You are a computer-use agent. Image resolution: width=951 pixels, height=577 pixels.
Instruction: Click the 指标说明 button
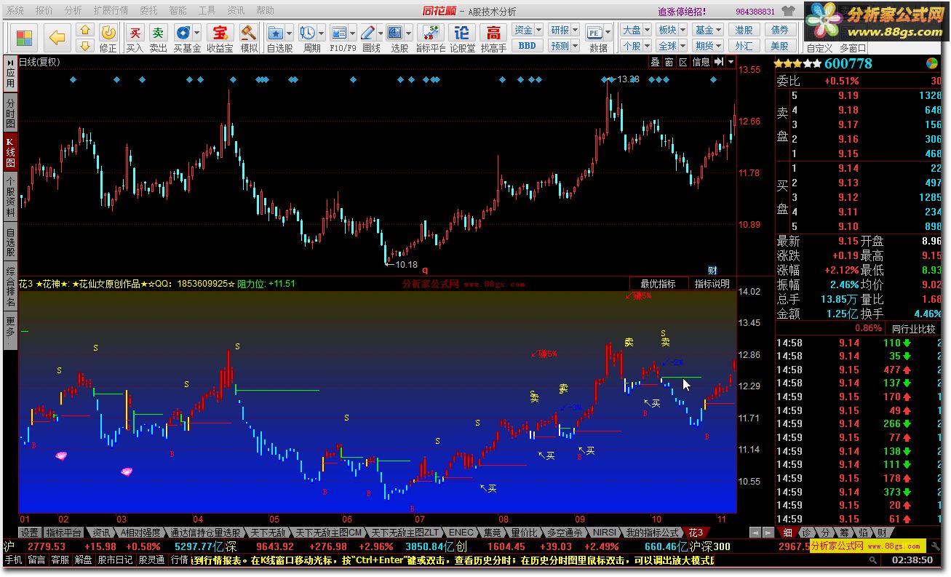712,284
